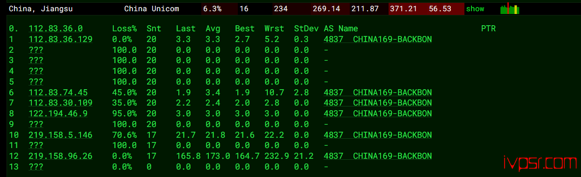This screenshot has height=177, width=581.
Task: Open hop 7 IP 112.83.30.109
Action: [60, 103]
